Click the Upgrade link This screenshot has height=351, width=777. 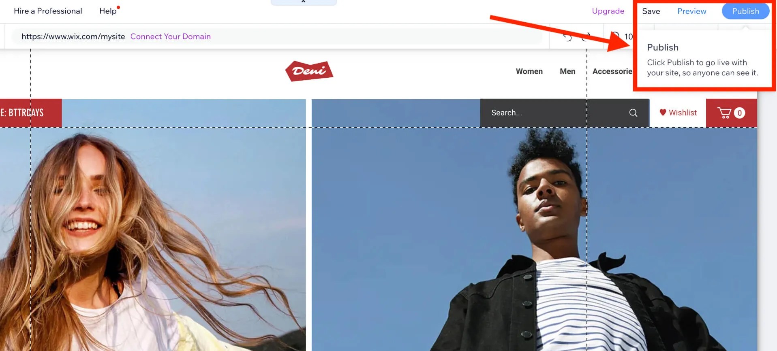[x=608, y=11]
